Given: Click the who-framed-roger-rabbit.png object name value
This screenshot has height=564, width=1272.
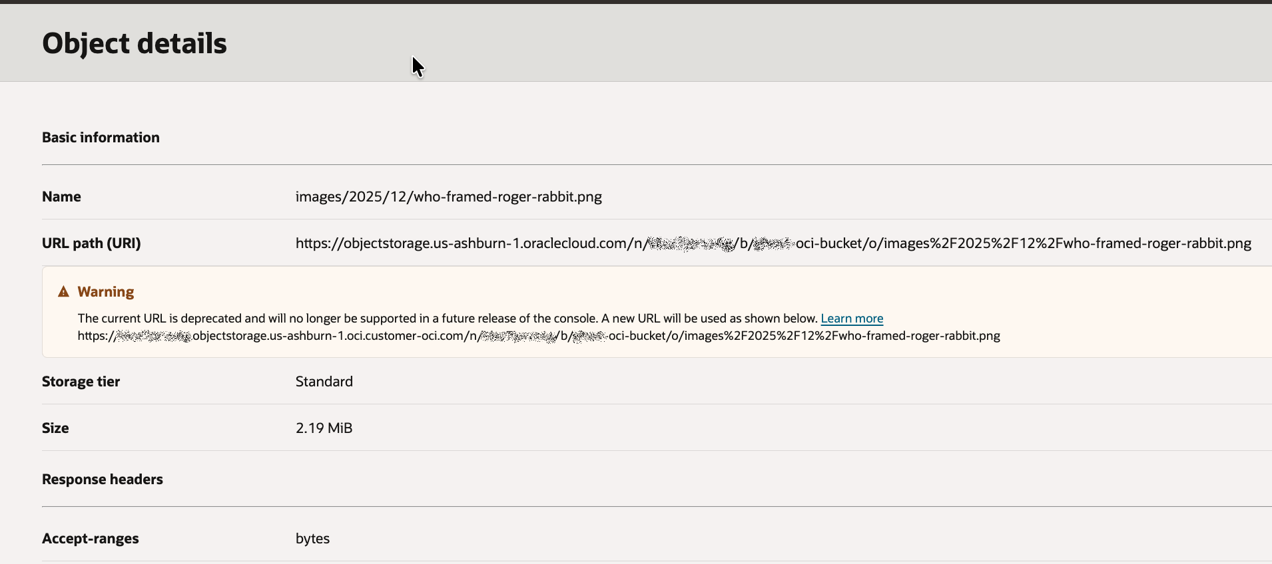Looking at the screenshot, I should click(x=448, y=197).
